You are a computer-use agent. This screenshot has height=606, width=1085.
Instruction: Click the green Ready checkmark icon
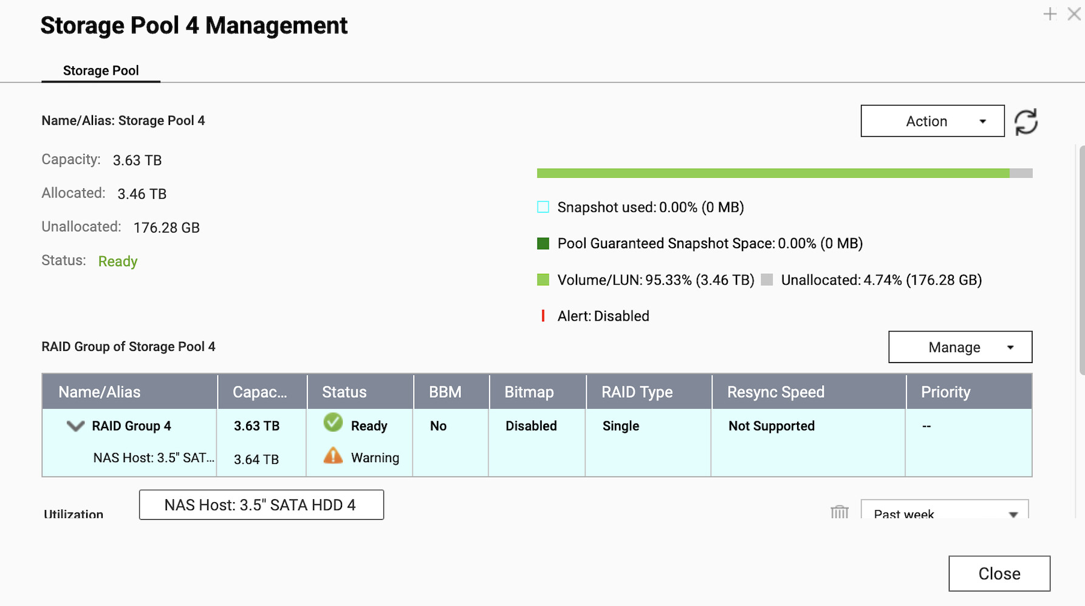tap(333, 423)
